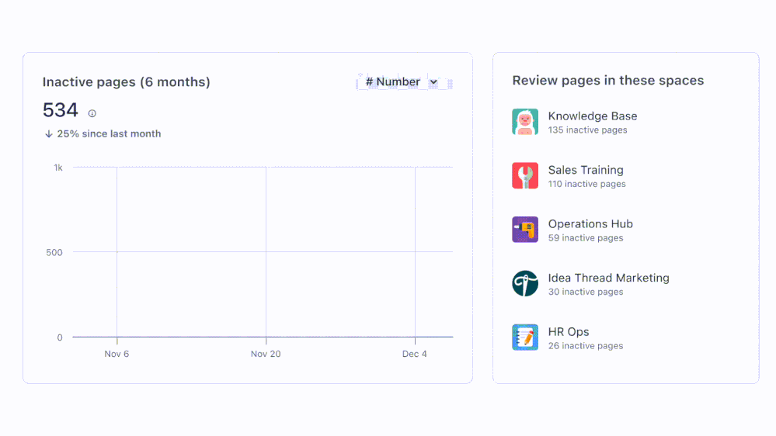Open the Sales Training space link
The height and width of the screenshot is (436, 776).
pyautogui.click(x=586, y=170)
